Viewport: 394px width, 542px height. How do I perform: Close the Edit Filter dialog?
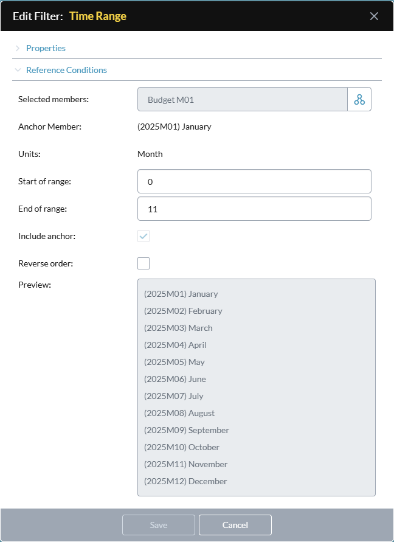[374, 16]
